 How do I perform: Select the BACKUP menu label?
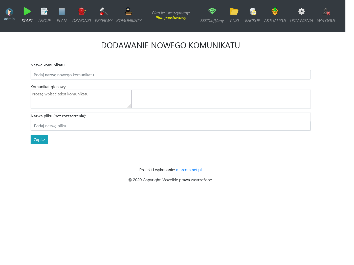pos(253,21)
